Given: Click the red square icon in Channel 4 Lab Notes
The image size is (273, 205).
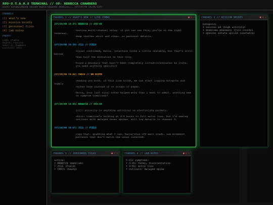Looking at the screenshot, I should 184,153.
